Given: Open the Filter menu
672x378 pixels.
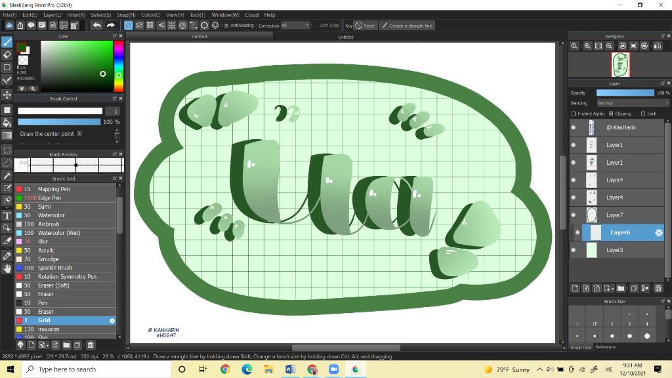Looking at the screenshot, I should tap(76, 15).
